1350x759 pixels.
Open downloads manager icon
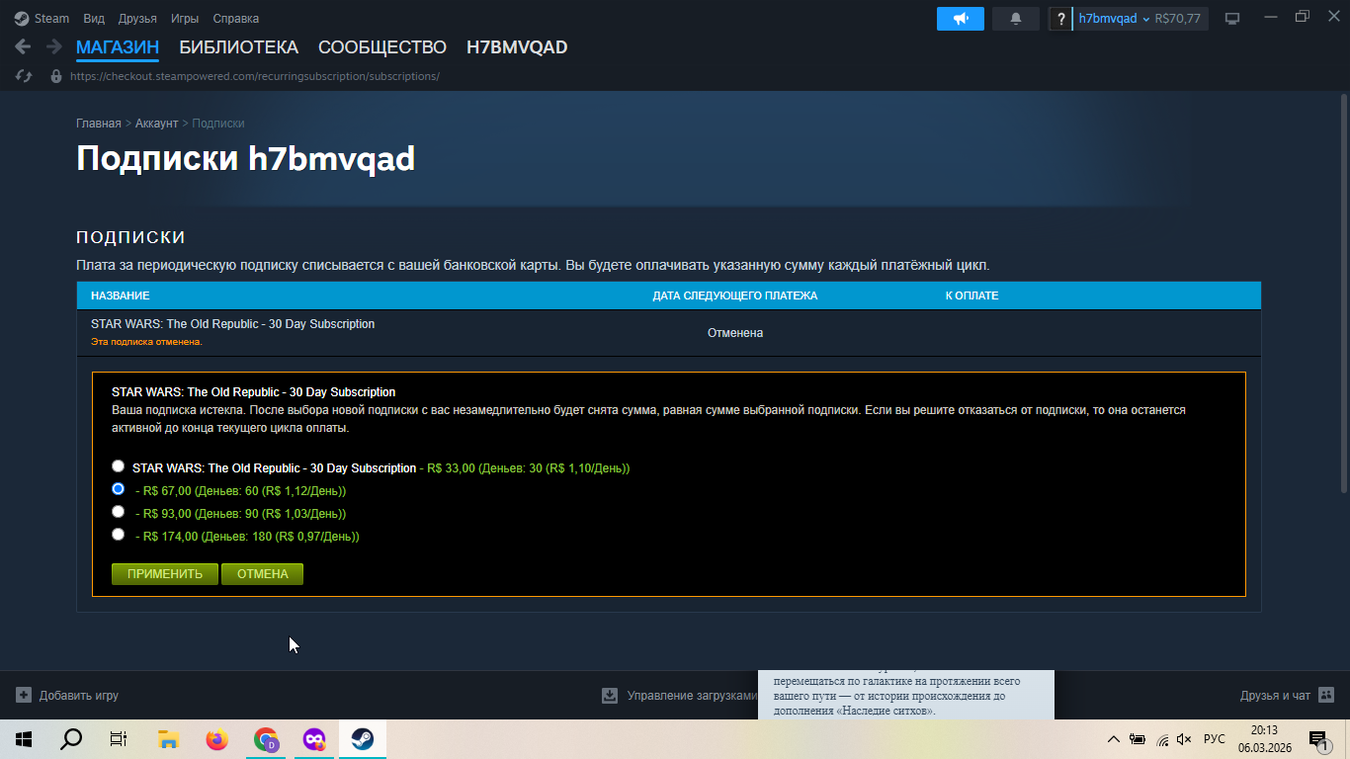pyautogui.click(x=610, y=696)
